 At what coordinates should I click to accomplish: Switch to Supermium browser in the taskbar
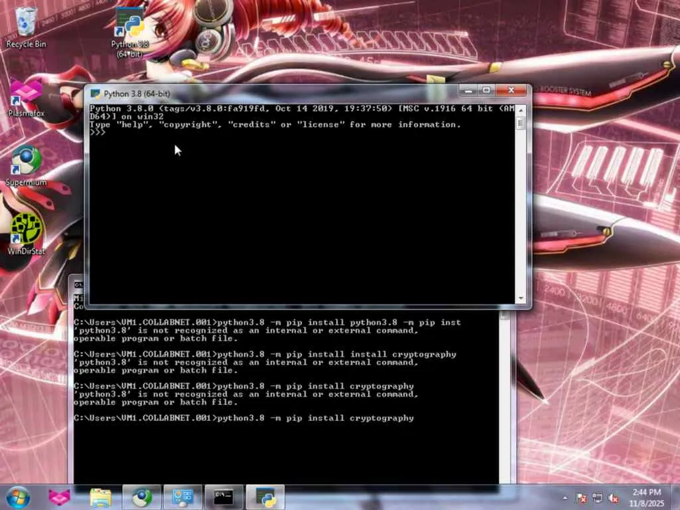[x=142, y=497]
